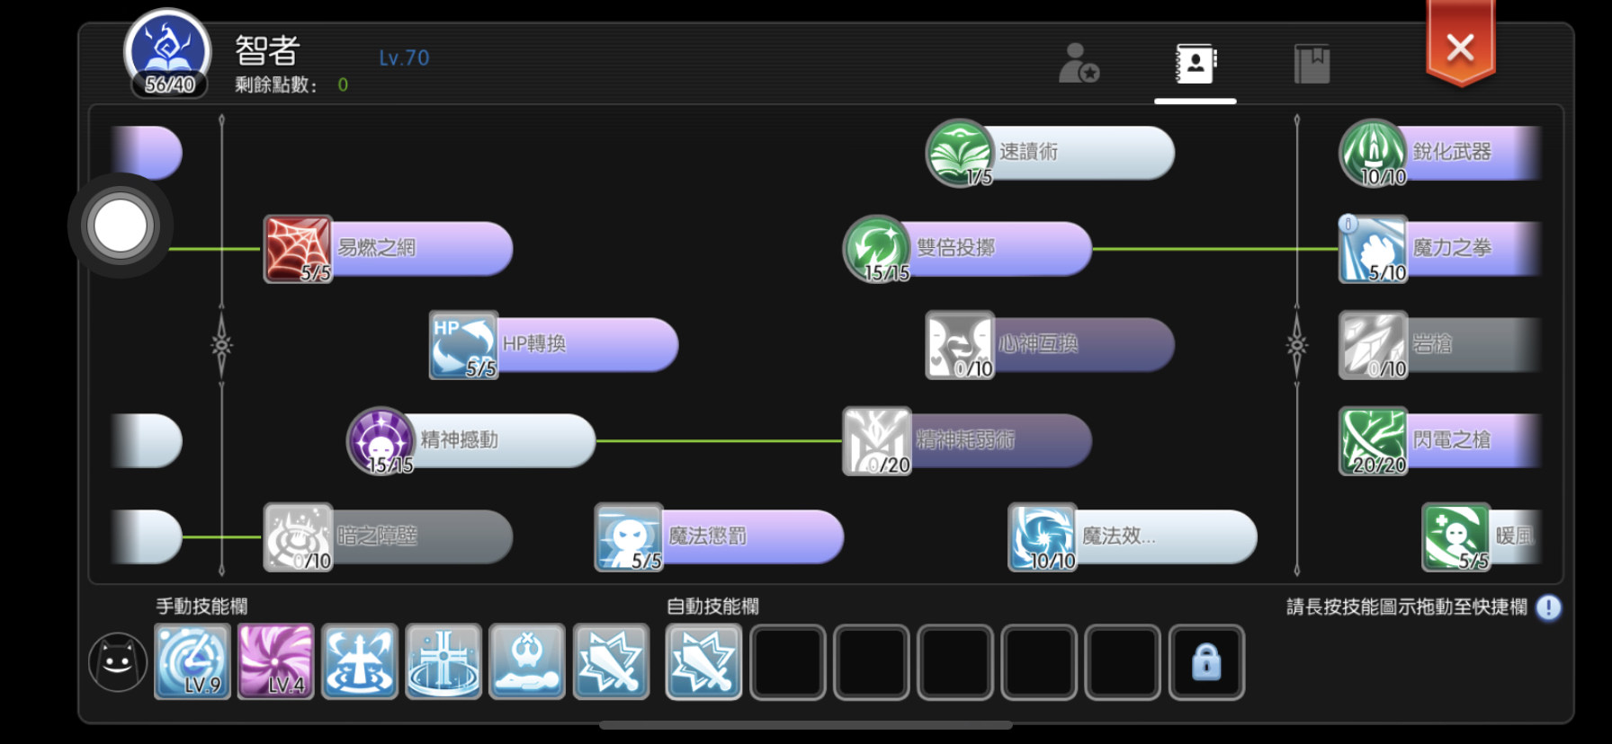Tap the HP轉換 skill icon
The height and width of the screenshot is (744, 1612).
(463, 345)
